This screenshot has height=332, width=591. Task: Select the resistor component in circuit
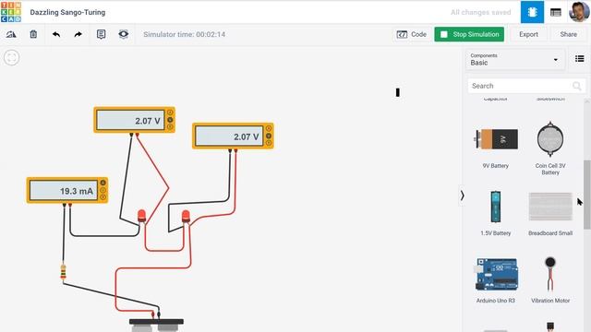63,272
